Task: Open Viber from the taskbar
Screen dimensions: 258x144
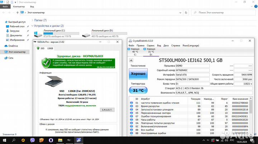Action: coord(32,140)
